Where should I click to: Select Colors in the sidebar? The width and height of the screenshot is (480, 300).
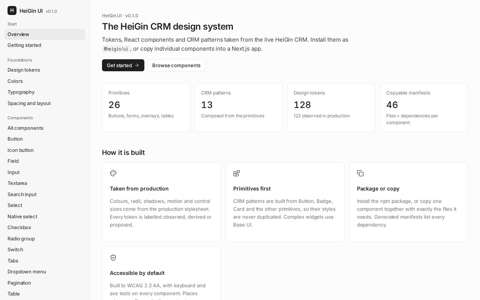(x=45, y=81)
